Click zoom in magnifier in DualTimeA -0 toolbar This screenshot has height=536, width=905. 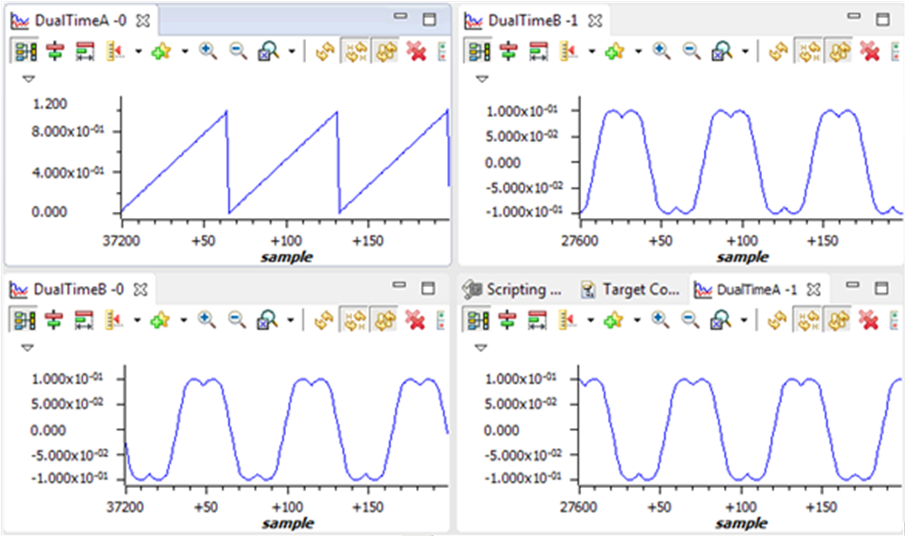[208, 52]
